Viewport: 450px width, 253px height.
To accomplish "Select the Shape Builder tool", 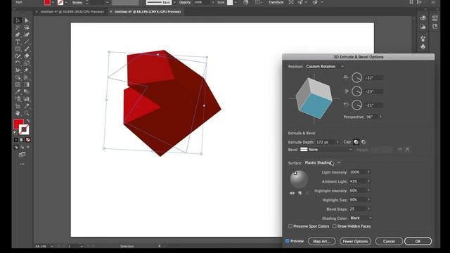I will coord(18,77).
